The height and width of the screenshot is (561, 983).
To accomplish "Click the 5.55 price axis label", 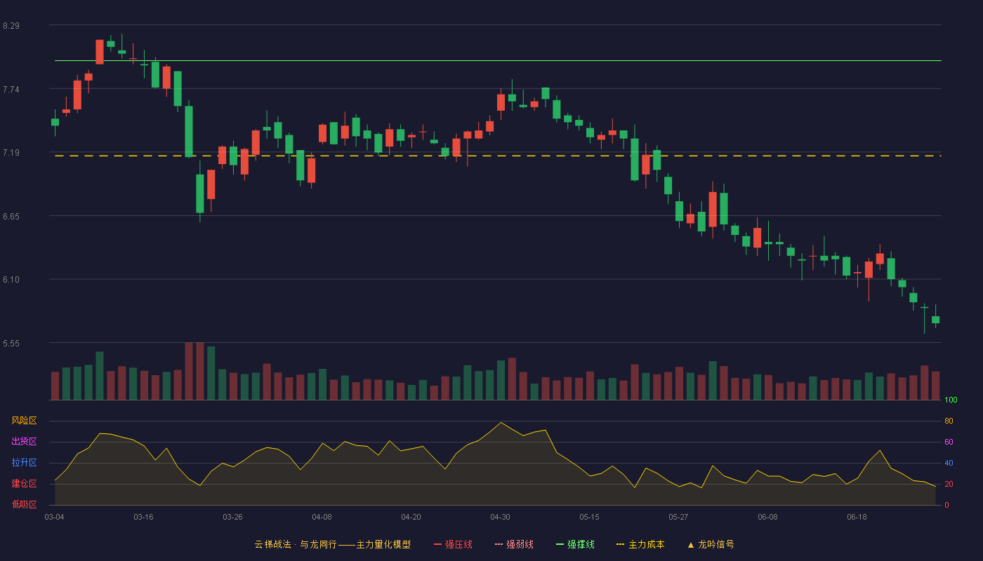I will [x=11, y=344].
